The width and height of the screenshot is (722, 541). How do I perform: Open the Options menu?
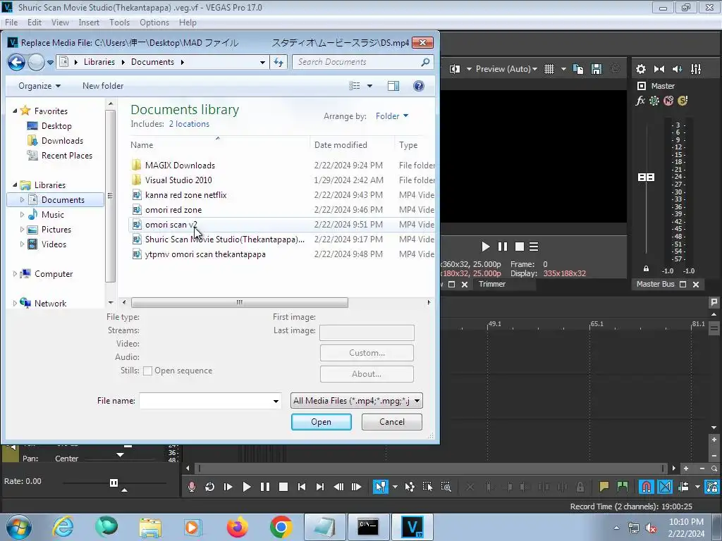pyautogui.click(x=154, y=22)
